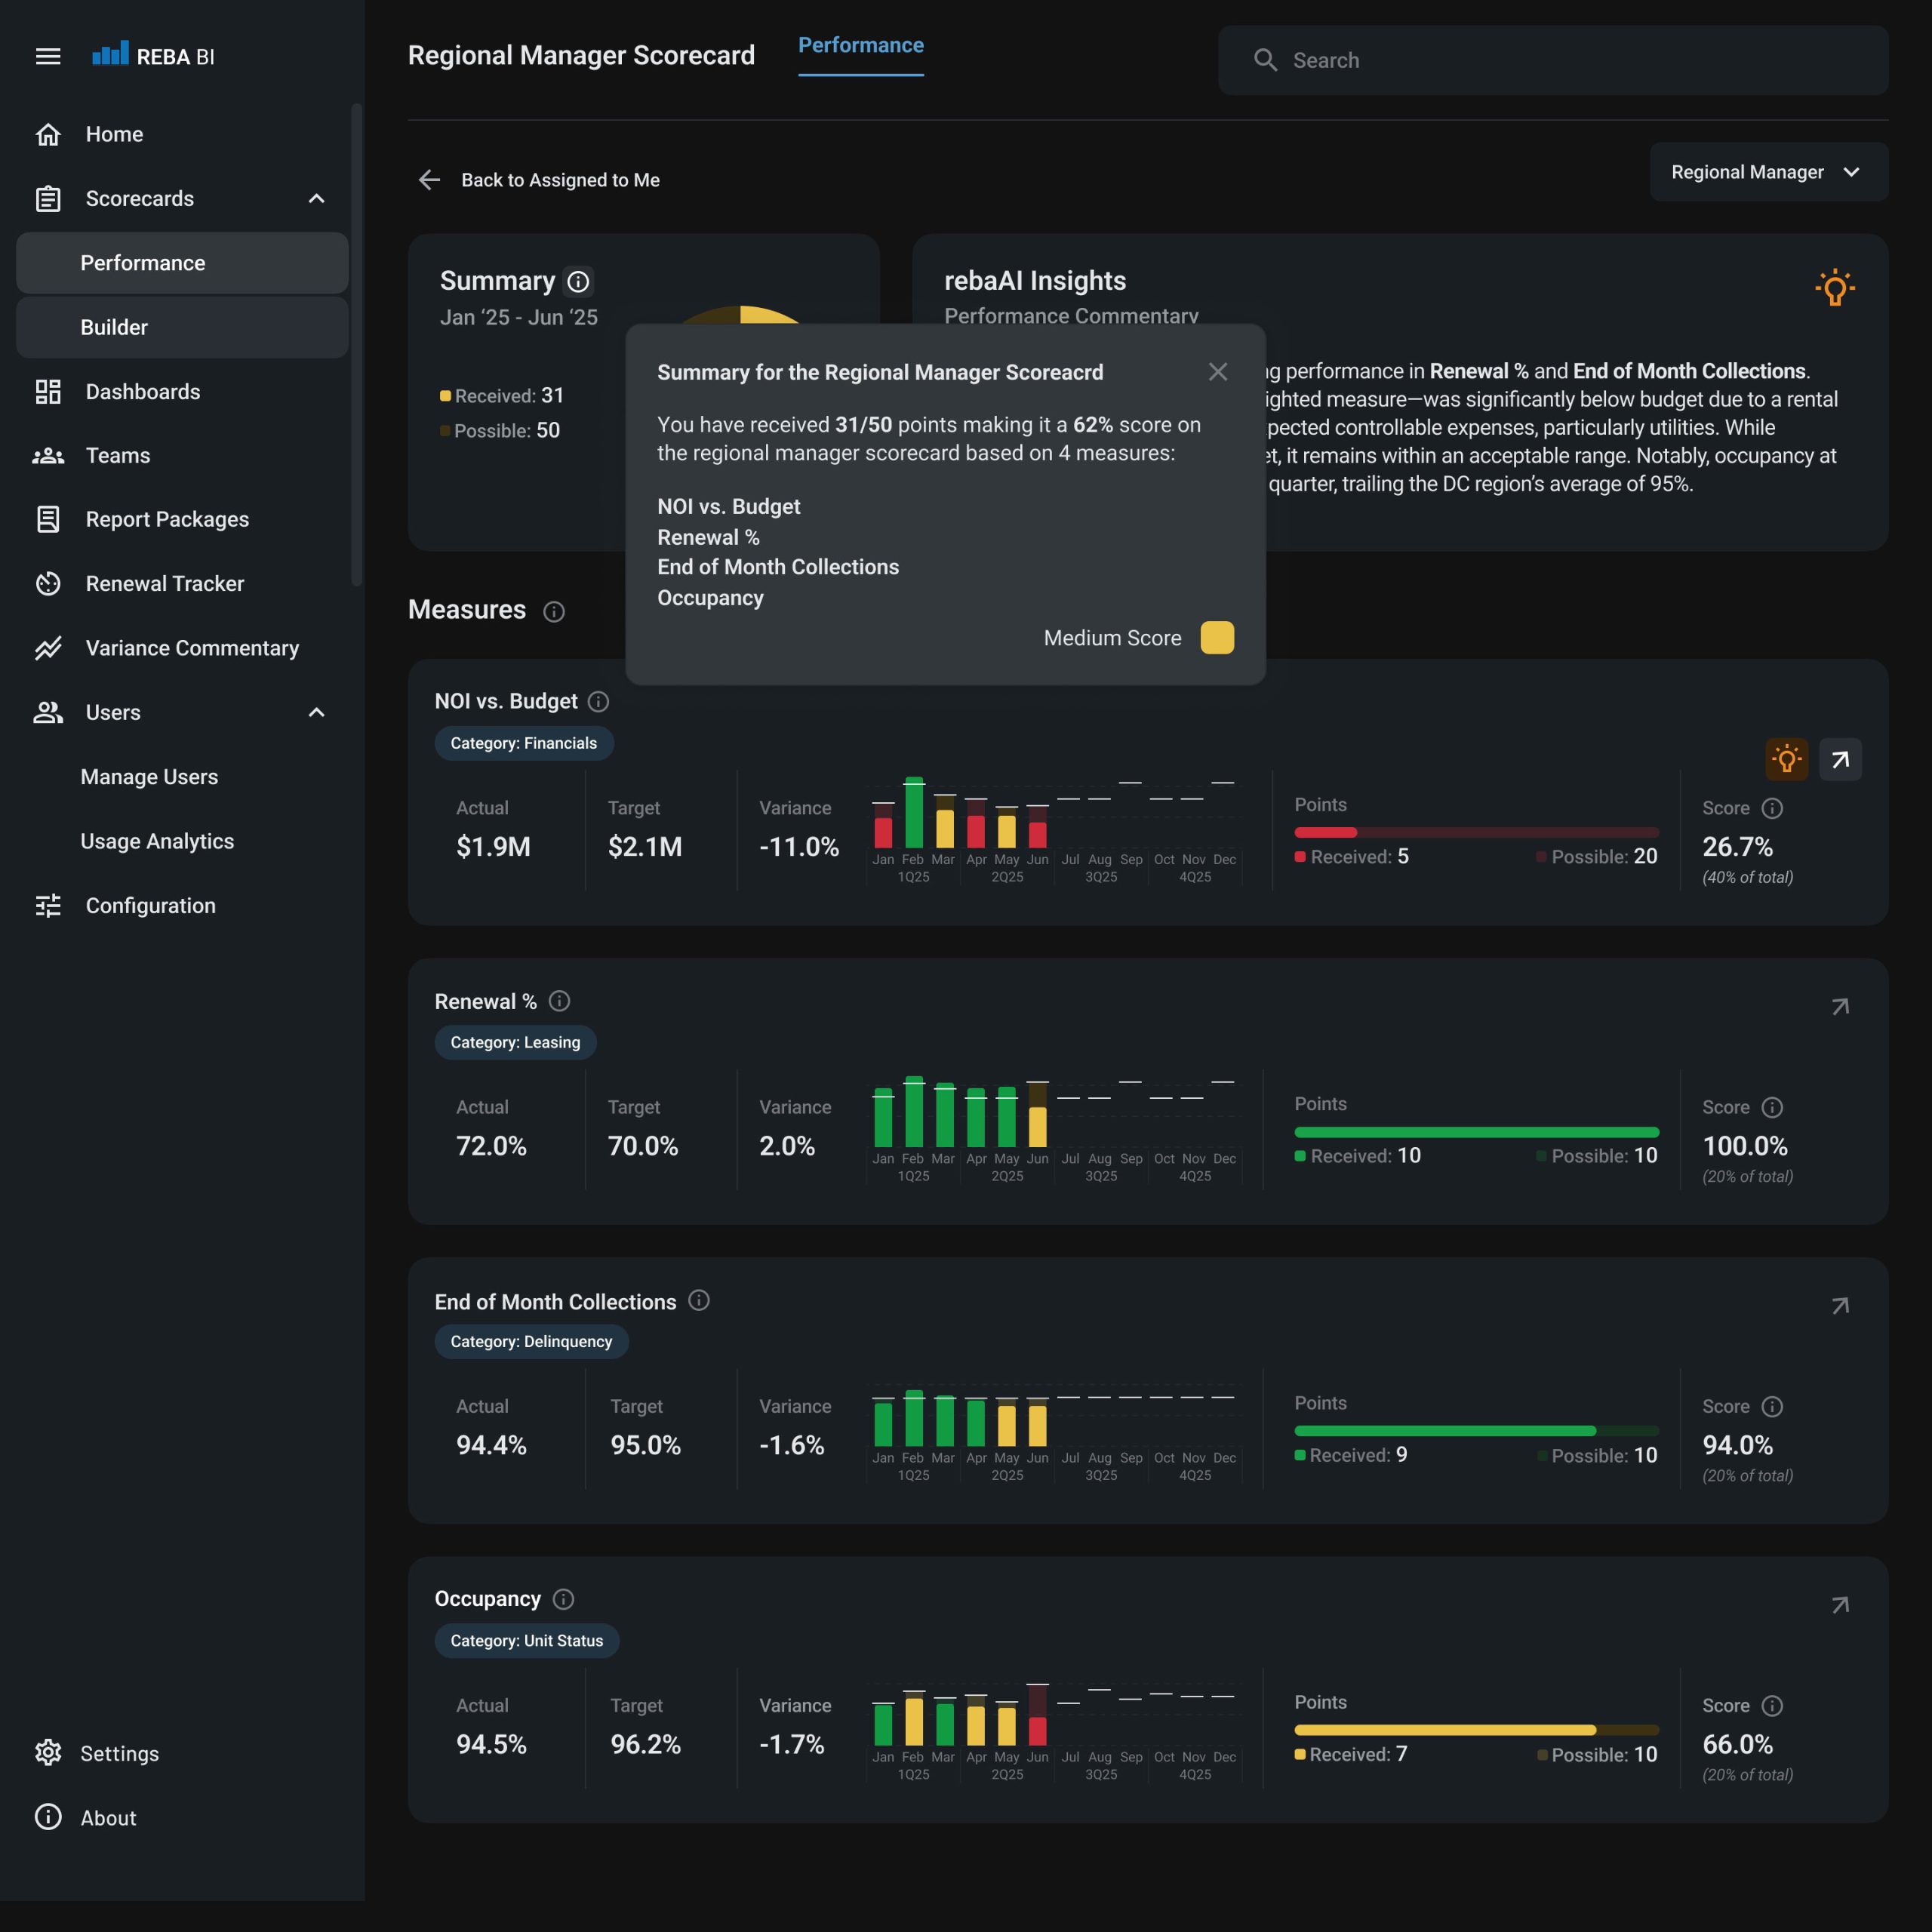This screenshot has width=1932, height=1932.
Task: Open the Report Packages menu item
Action: [167, 519]
